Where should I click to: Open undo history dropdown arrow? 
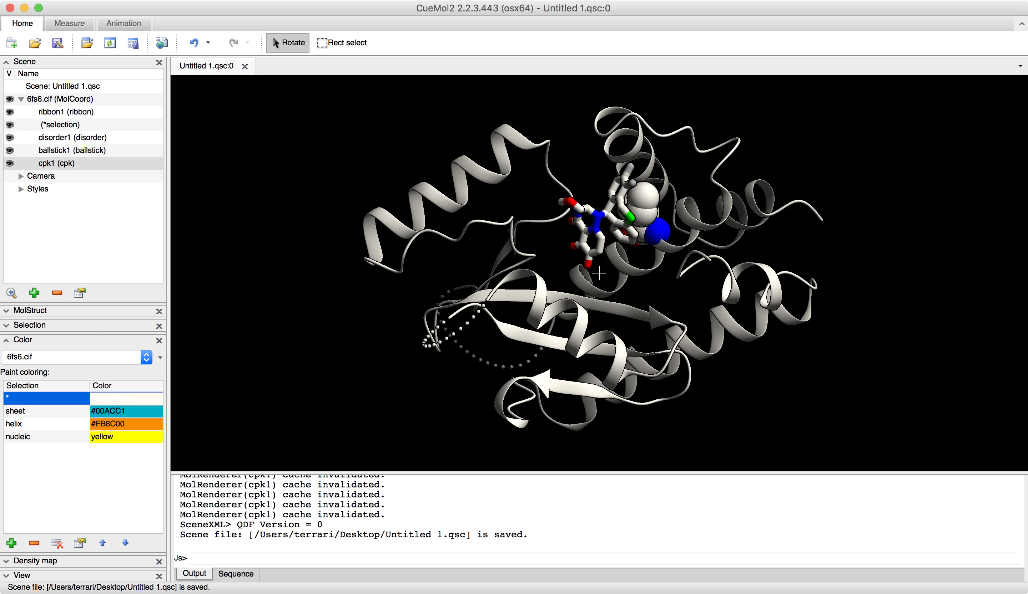pyautogui.click(x=208, y=42)
